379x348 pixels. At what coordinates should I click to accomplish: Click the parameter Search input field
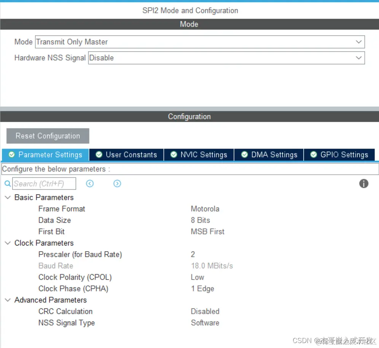click(x=44, y=183)
